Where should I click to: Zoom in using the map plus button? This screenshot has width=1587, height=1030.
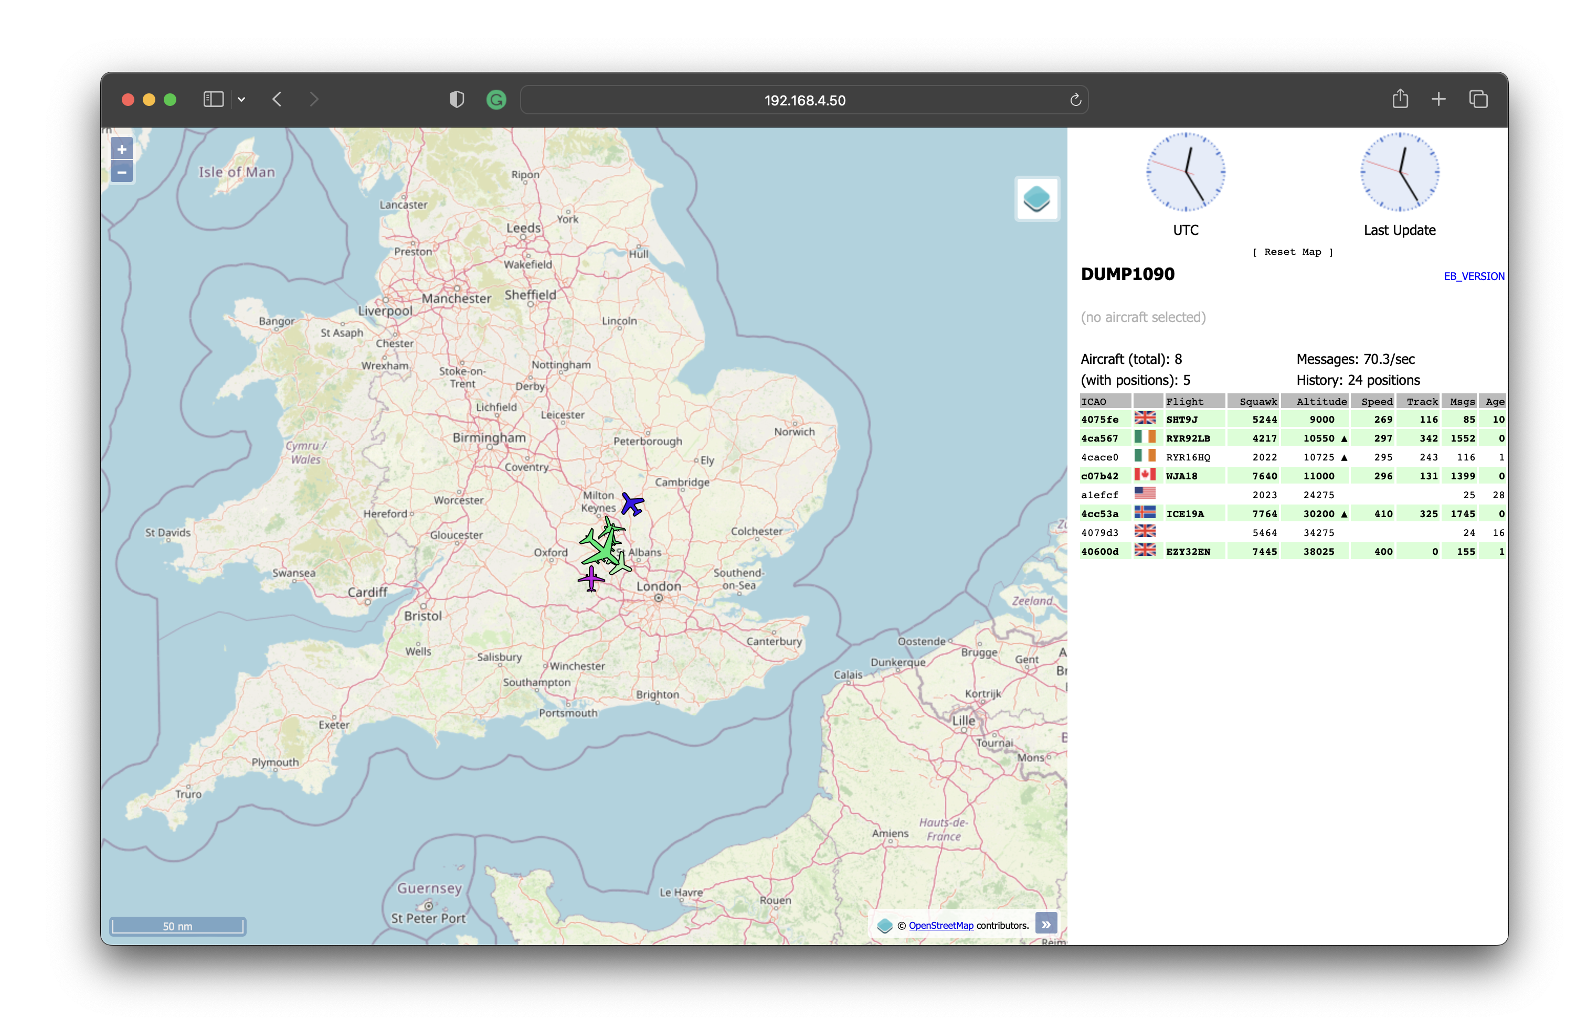point(122,149)
